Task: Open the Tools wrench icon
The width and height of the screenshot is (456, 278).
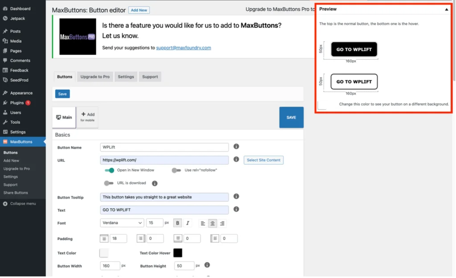Action: [5, 122]
